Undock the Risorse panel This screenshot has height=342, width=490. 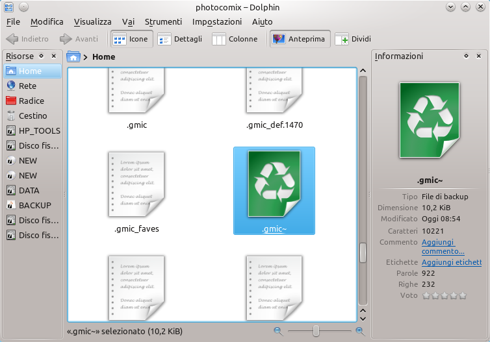click(x=41, y=56)
